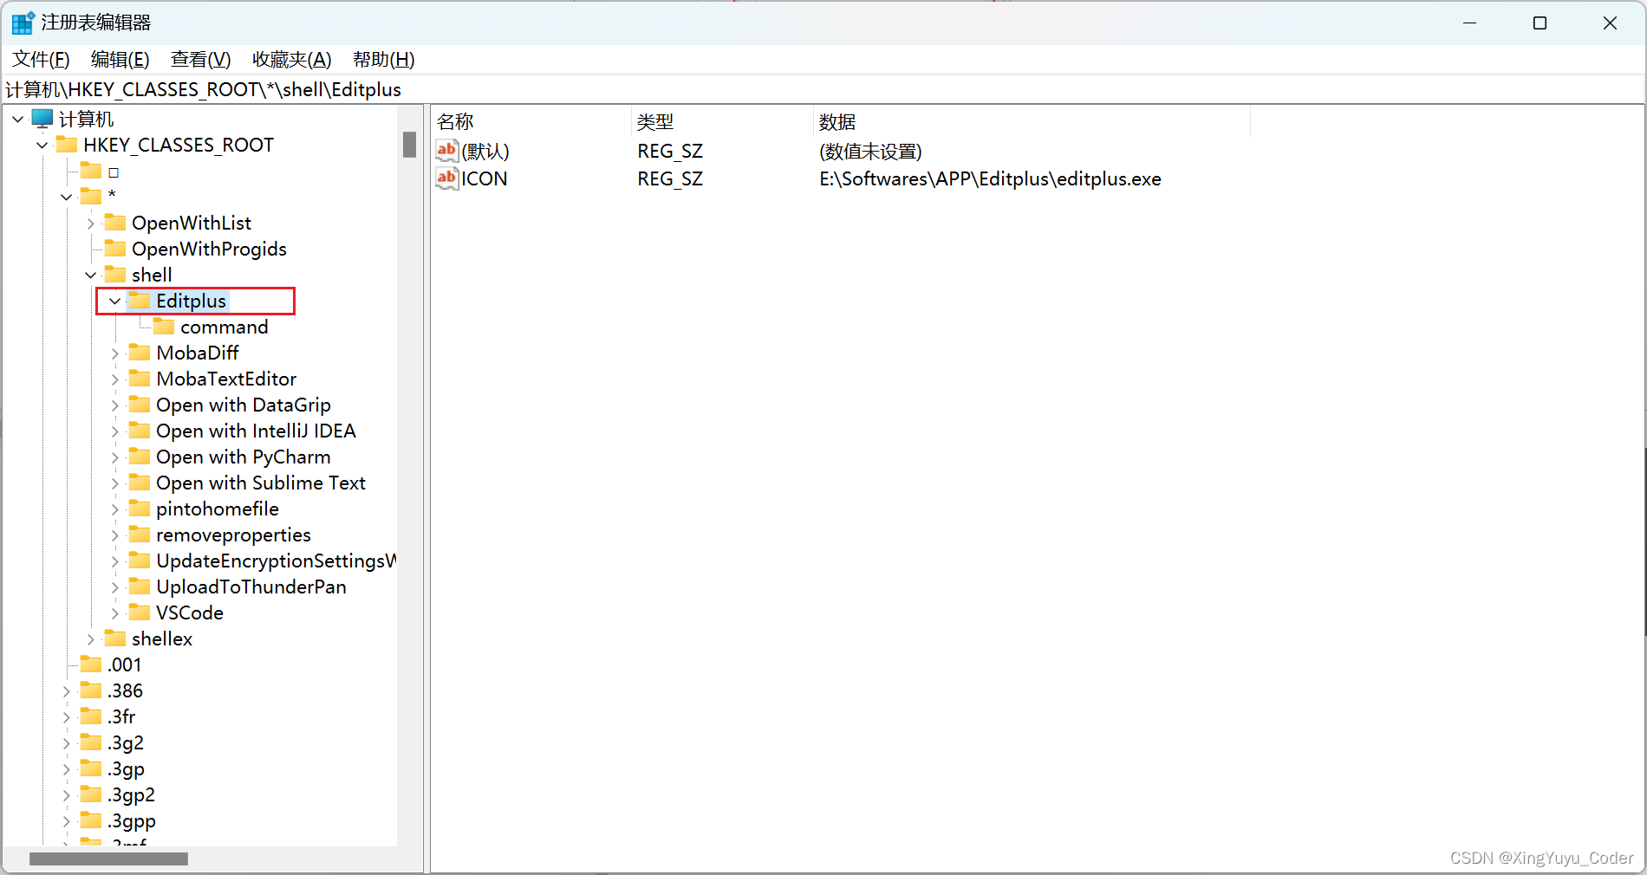Viewport: 1647px width, 875px height.
Task: Click the Editplus folder icon
Action: pos(140,300)
